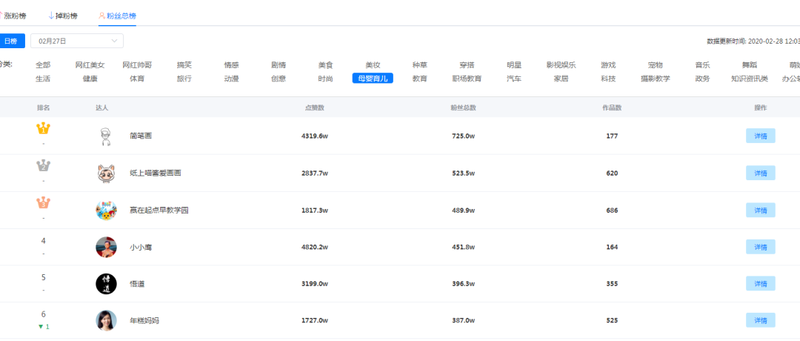
Task: Select the 母婴育儿 category filter
Action: 372,78
